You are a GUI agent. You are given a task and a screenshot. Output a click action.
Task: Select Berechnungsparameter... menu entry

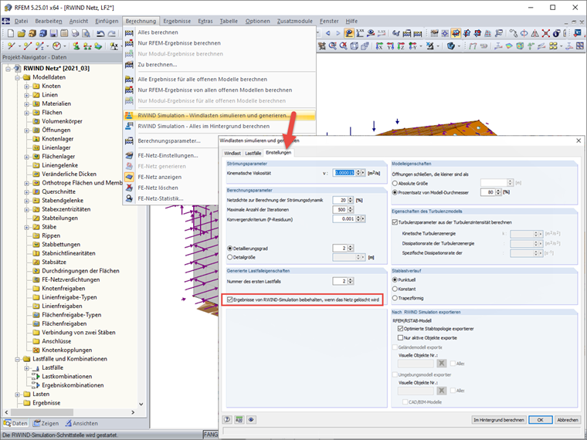click(169, 140)
